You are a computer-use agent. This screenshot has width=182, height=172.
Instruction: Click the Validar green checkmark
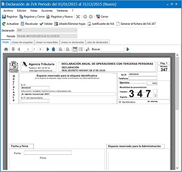click(x=41, y=24)
